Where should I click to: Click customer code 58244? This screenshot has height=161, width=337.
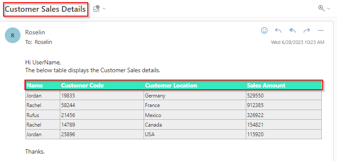[x=102, y=105]
